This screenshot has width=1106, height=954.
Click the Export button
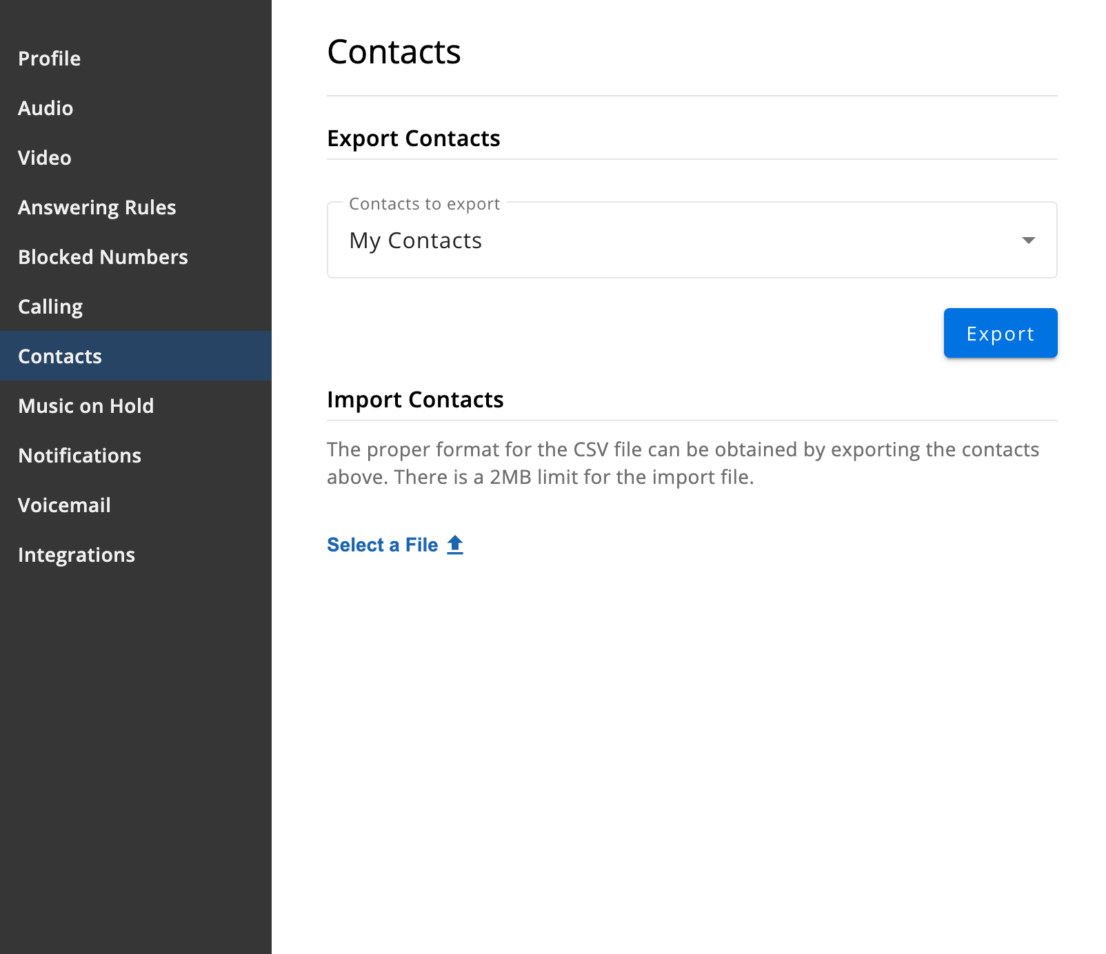coord(1000,333)
